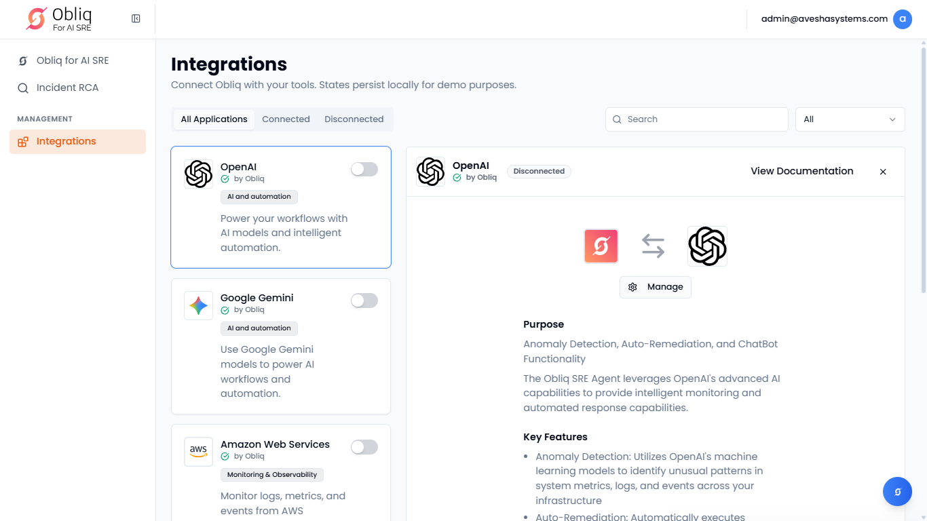Click the OpenAI logo in the detail header

(430, 172)
